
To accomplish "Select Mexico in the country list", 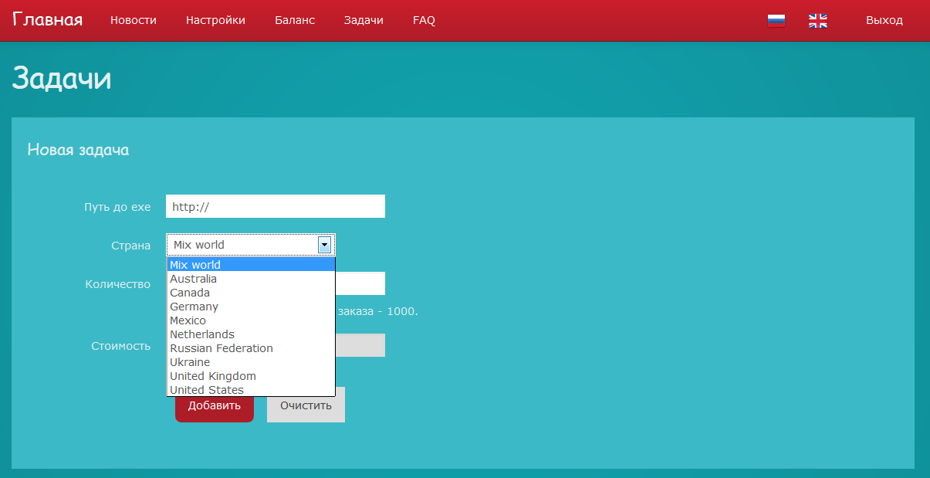I will [x=251, y=320].
